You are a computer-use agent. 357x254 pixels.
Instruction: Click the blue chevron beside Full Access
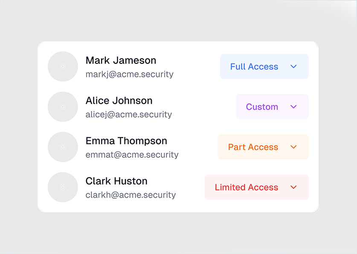click(294, 66)
